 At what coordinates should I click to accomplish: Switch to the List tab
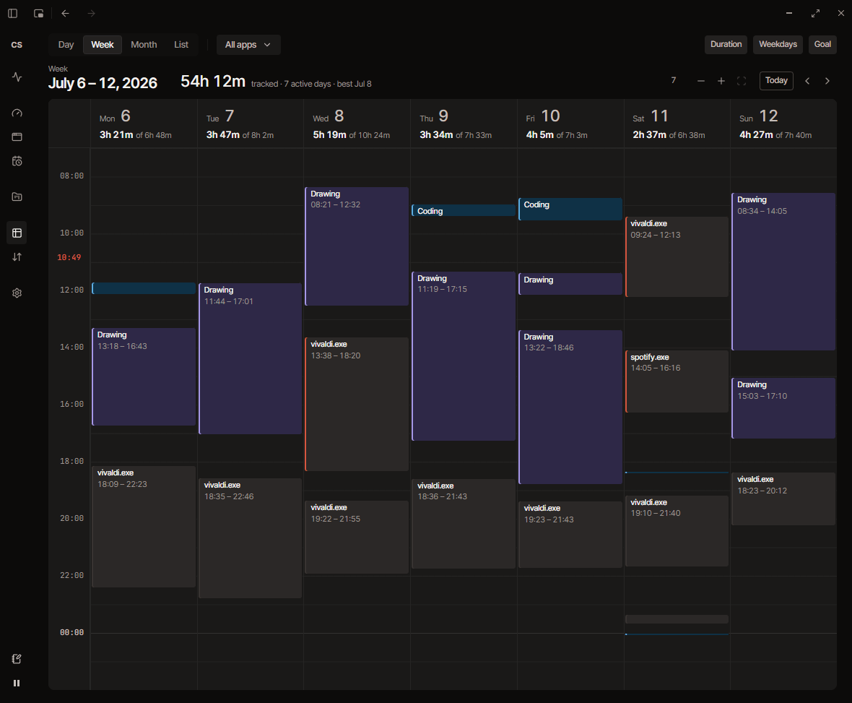tap(181, 45)
